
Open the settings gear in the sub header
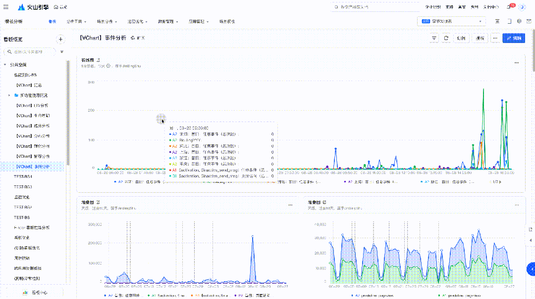coord(519,21)
